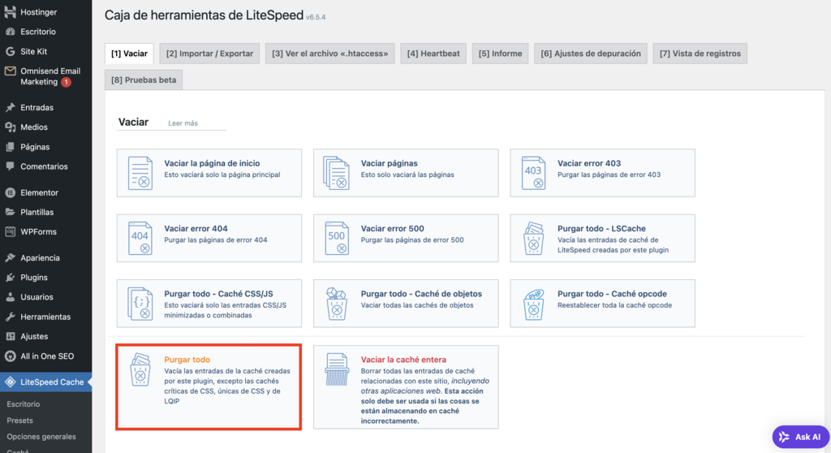The image size is (831, 453).
Task: Click the All in One SEO gear icon
Action: 10,356
